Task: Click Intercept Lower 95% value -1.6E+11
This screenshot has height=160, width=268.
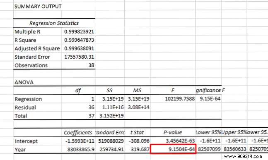Action: click(210, 141)
